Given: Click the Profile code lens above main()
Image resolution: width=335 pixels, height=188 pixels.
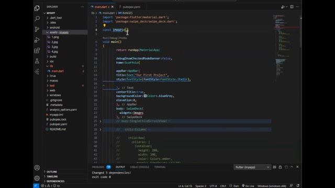Looking at the screenshot, I should coord(123,38).
